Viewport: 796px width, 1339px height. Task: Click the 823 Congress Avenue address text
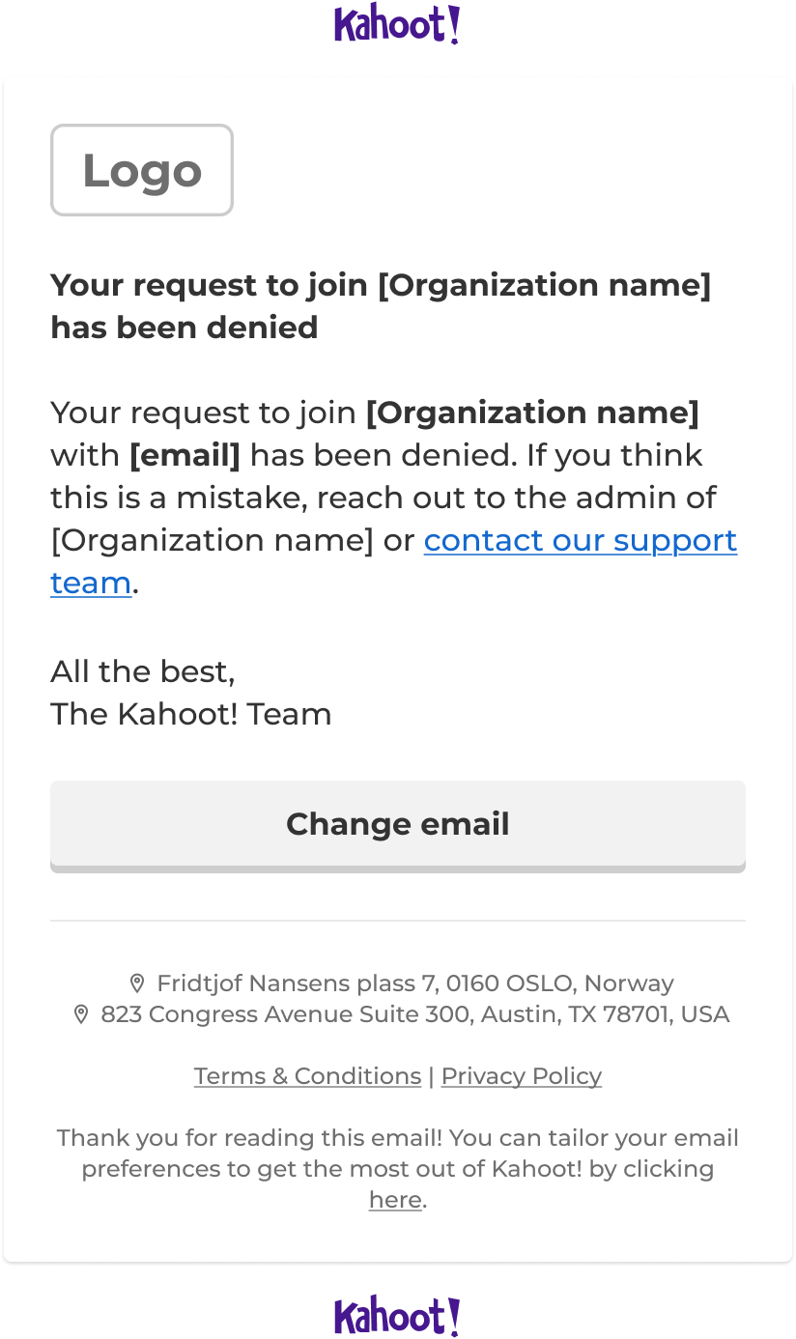pos(415,1014)
